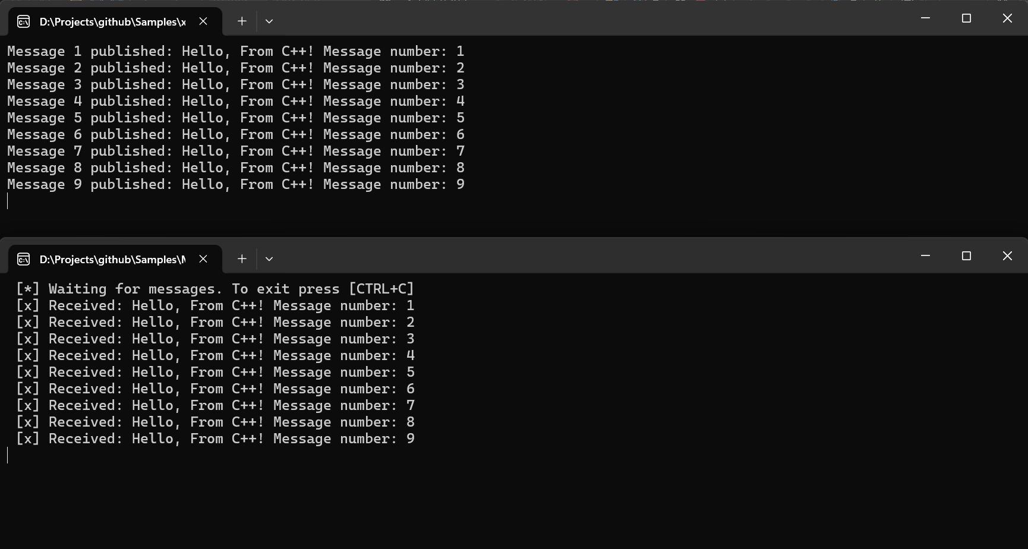Close the tab in the receiver terminal window

203,259
